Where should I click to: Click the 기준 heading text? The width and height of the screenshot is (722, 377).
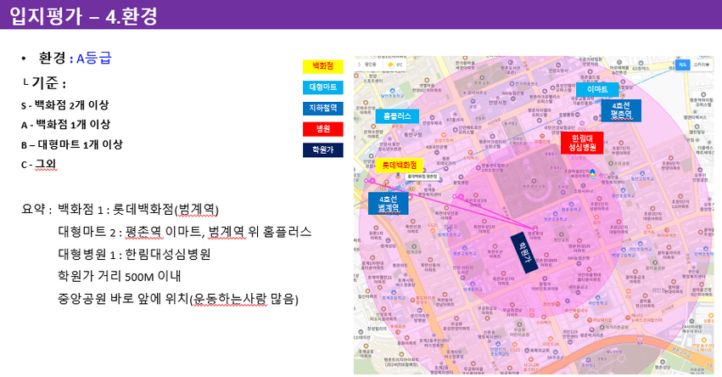point(48,83)
